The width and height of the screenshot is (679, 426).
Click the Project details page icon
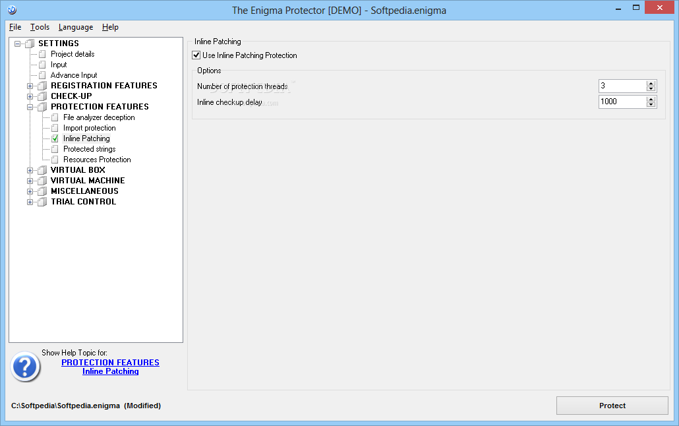(42, 54)
